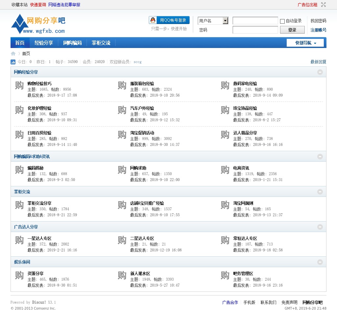Go to the 经验分享 navigation tab
The image size is (337, 328).
(x=44, y=43)
